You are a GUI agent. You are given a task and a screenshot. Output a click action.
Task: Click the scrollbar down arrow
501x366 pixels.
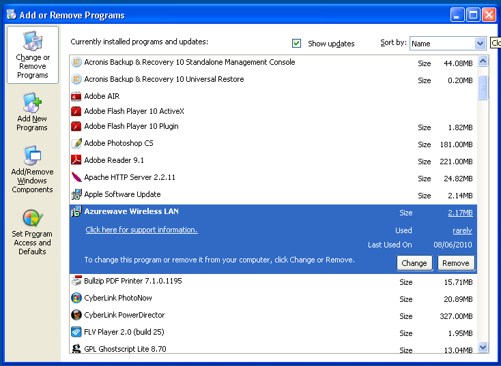click(483, 346)
